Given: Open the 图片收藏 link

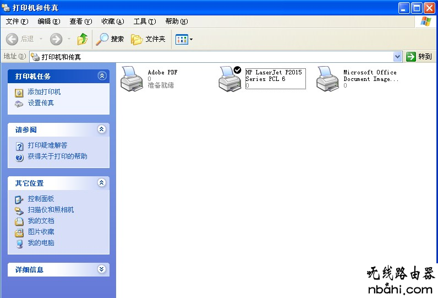Looking at the screenshot, I should [x=41, y=232].
